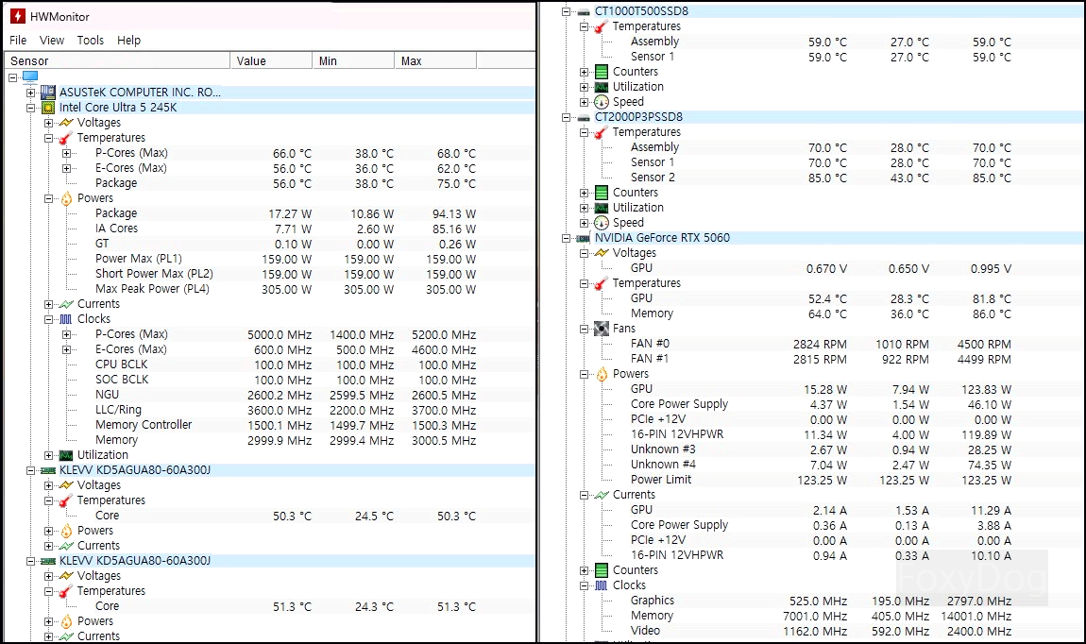Click the CT1000T500SSD8 Utilization icon
1086x644 pixels.
tap(602, 87)
